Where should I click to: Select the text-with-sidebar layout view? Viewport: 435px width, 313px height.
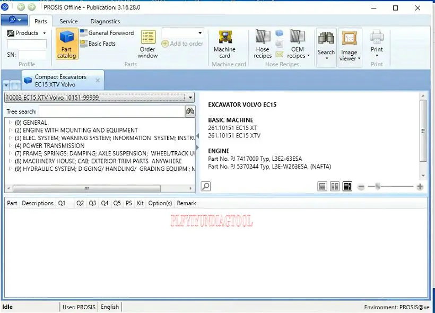[x=347, y=186]
